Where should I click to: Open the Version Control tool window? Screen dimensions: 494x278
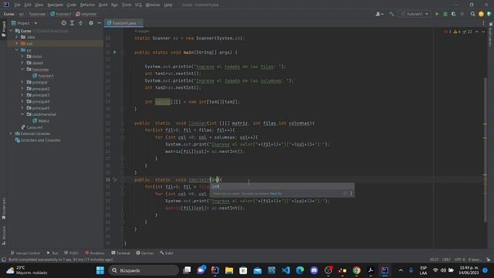(x=25, y=253)
